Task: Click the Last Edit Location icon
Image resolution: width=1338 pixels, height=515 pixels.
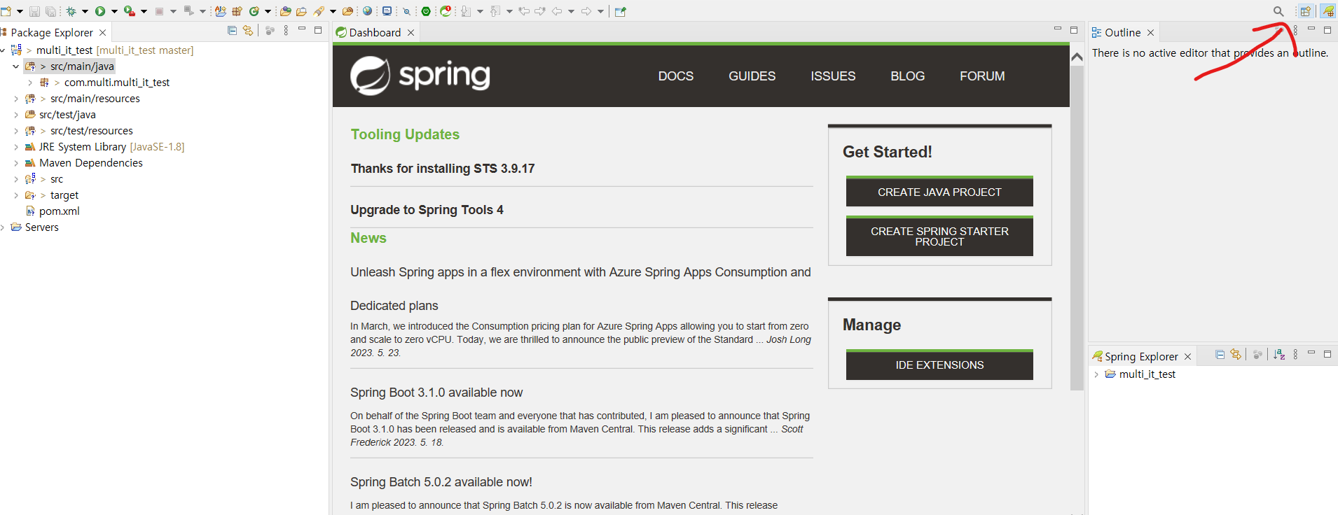Action: (523, 11)
